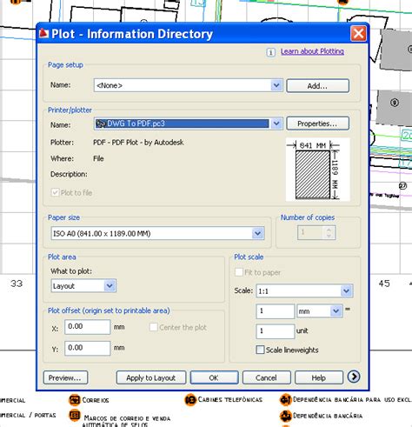Image resolution: width=412 pixels, height=427 pixels.
Task: Click the Marcos de correio legend icon
Action: click(x=75, y=416)
